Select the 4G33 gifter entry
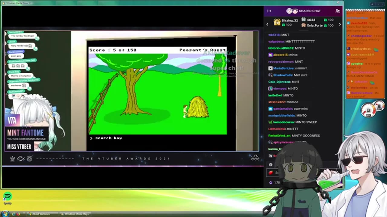This screenshot has height=217, width=387. 317,20
